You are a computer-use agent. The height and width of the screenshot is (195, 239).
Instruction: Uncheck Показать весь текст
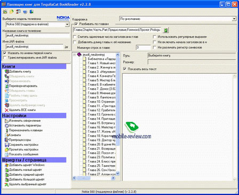[125, 69]
